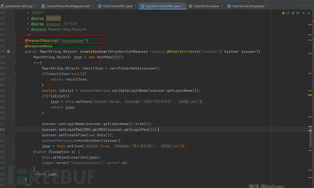Image resolution: width=314 pixels, height=188 pixels.
Task: Close the SysUserController.java tab
Action: coord(183,6)
